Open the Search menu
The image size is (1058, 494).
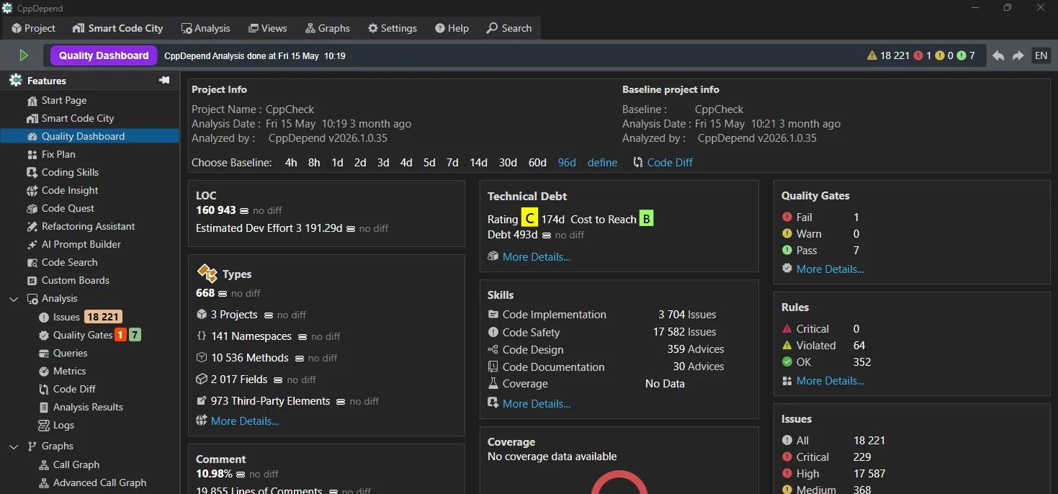(x=508, y=28)
